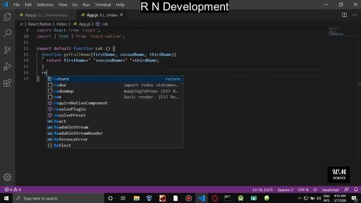The image size is (361, 203).
Task: Open the Extensions view
Action: pyautogui.click(x=7, y=83)
